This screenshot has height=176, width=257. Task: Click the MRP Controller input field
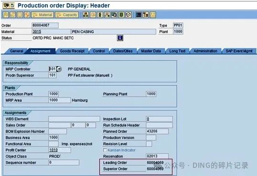(x=53, y=69)
